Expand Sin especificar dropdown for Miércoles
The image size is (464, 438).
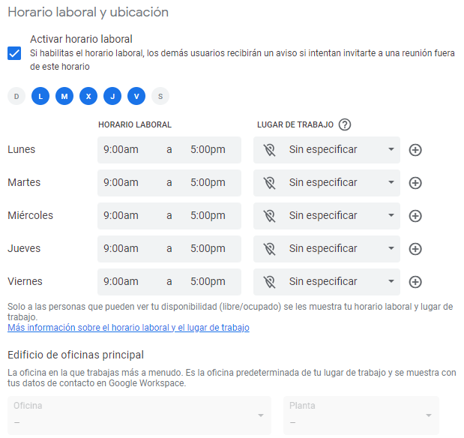[327, 216]
